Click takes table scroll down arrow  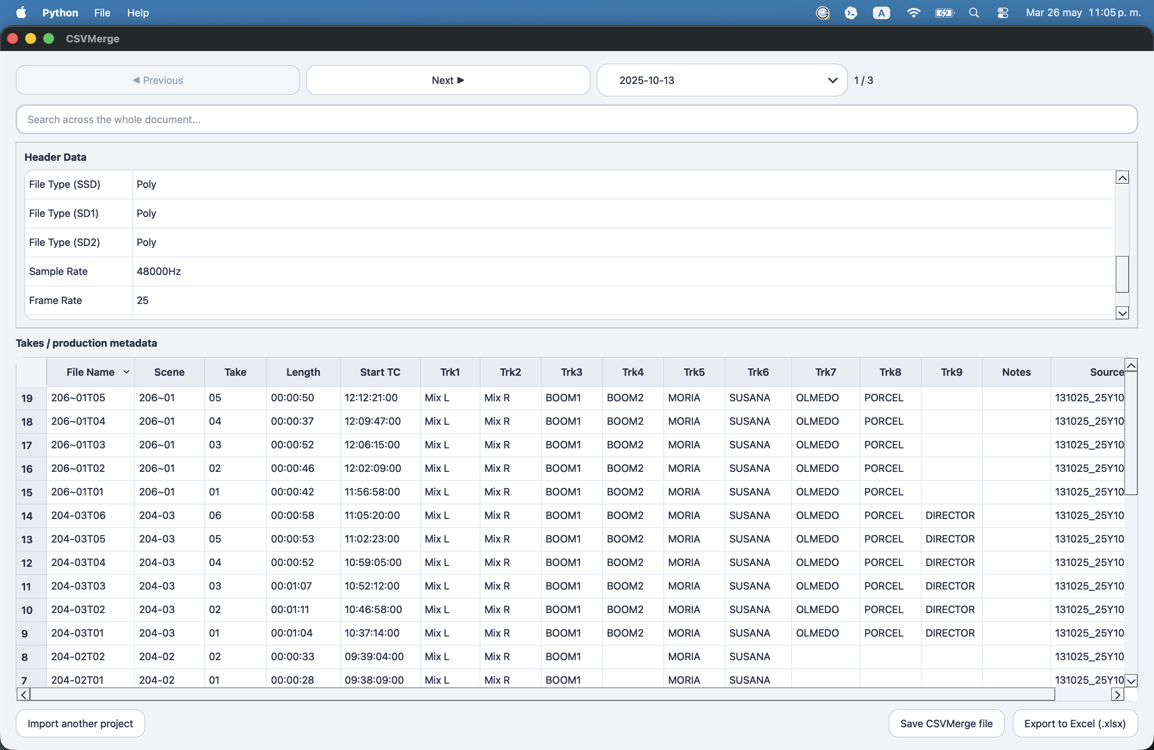point(1131,681)
